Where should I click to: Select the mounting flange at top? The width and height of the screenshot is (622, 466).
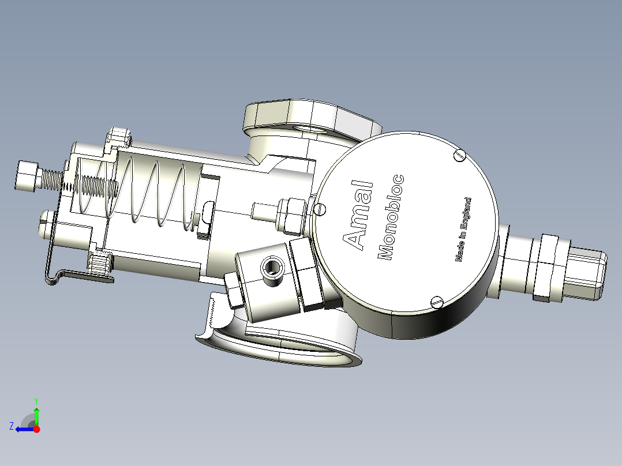coord(312,119)
